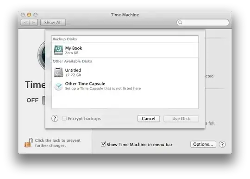Enable the Encrypt backups checkbox
Screen dimensions: 250x179
click(x=64, y=118)
